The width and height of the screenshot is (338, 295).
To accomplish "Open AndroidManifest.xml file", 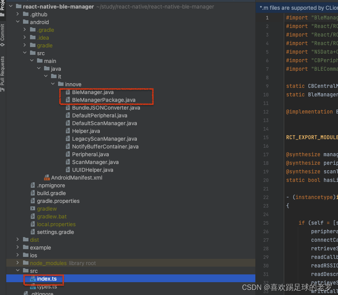I will tap(76, 178).
